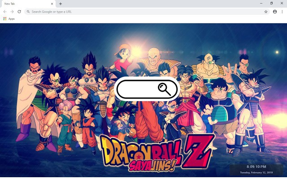Click the forward navigation arrow

coord(12,12)
